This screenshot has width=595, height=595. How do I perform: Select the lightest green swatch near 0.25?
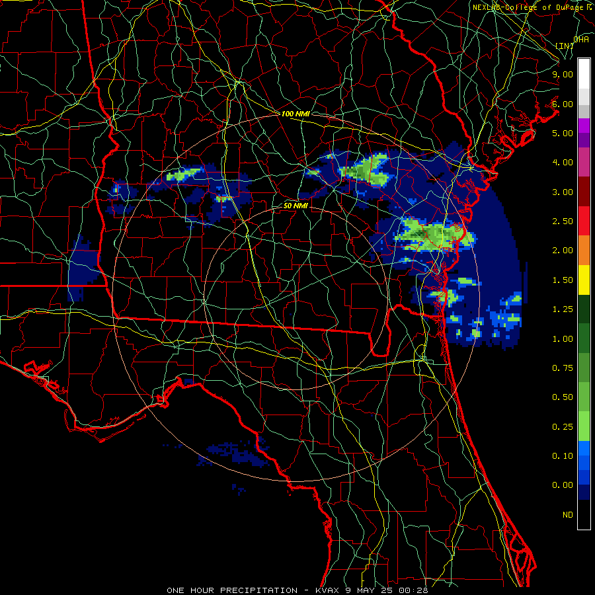(x=584, y=426)
